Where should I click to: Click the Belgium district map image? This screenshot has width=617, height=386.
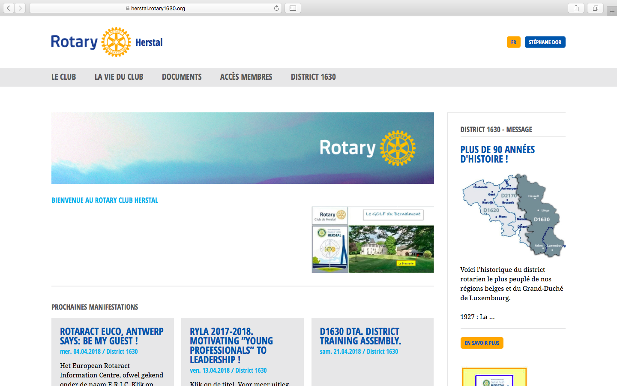coord(513,216)
